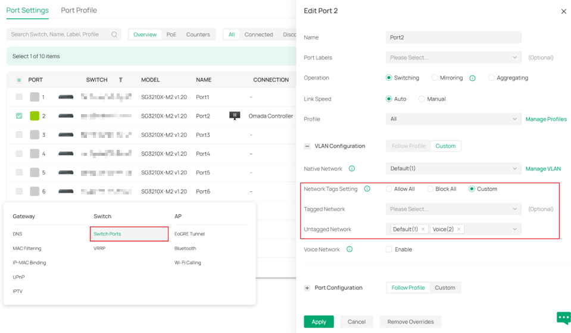Image resolution: width=571 pixels, height=333 pixels.
Task: Close the Edit Port 2 panel
Action: [563, 11]
